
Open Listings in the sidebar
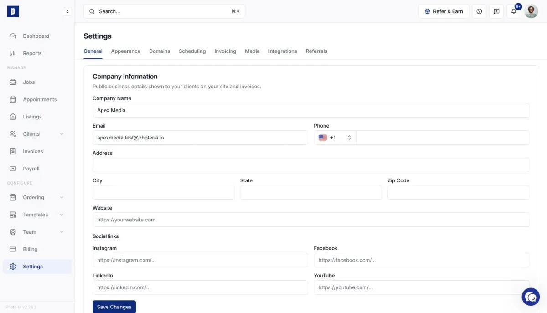click(x=37, y=117)
